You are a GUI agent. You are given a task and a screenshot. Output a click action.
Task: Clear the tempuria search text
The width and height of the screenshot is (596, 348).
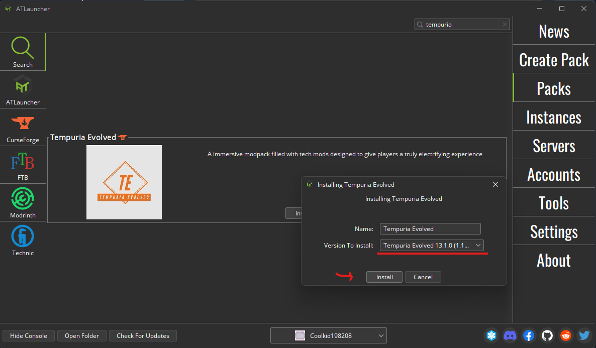(505, 25)
